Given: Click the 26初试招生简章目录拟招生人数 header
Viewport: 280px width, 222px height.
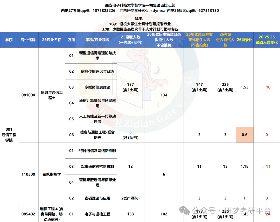Looking at the screenshot, I should [164, 40].
